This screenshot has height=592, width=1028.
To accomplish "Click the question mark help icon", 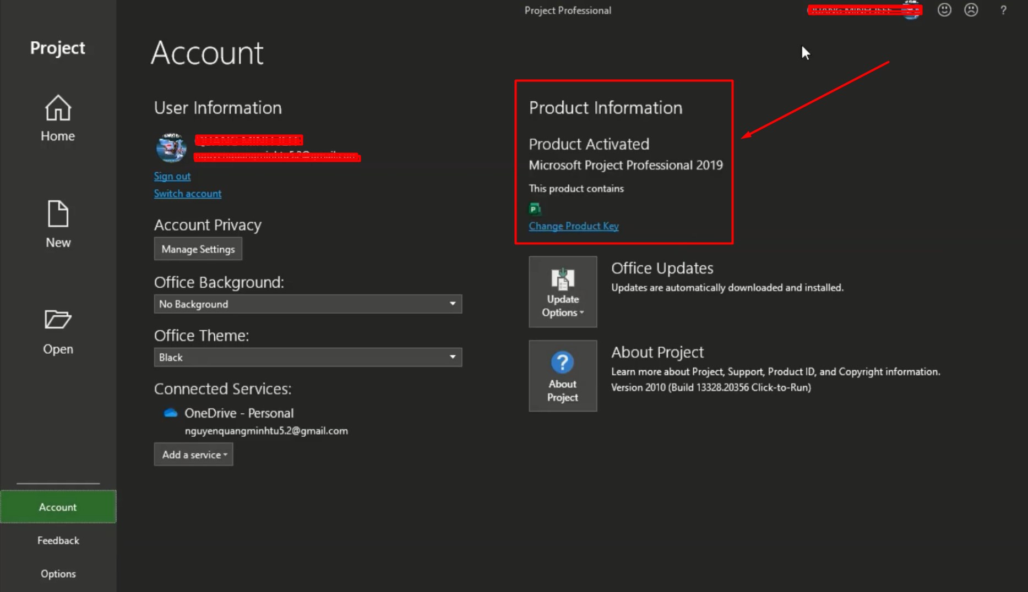I will tap(1003, 10).
